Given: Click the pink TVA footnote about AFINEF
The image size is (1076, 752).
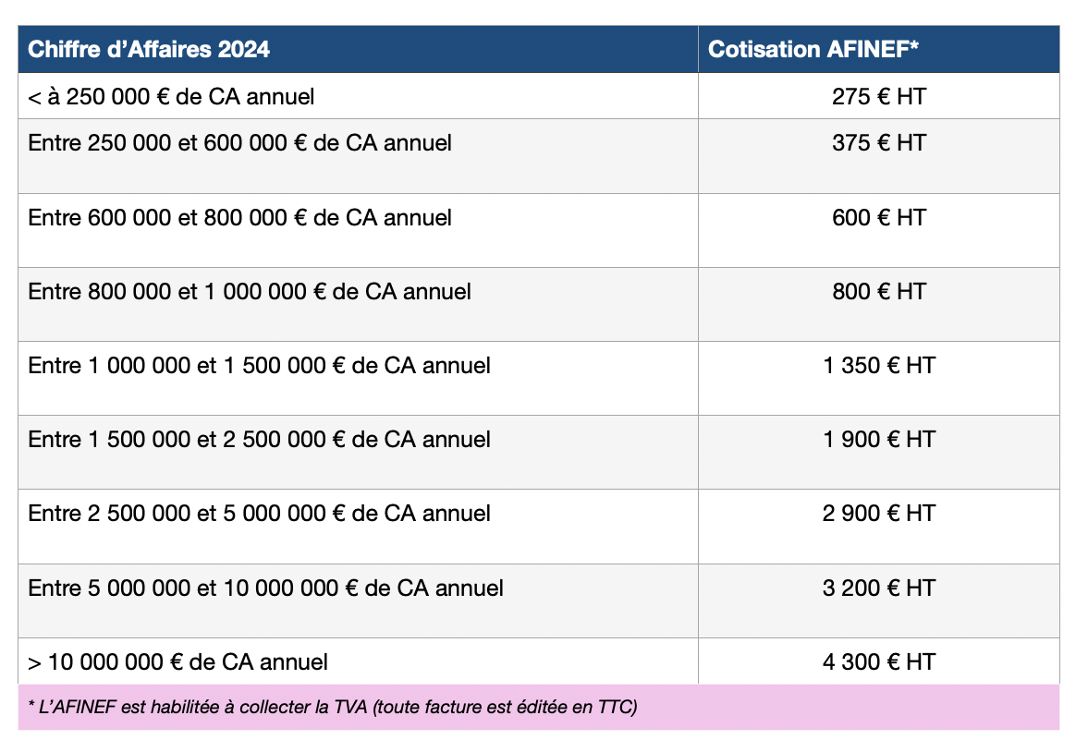Looking at the screenshot, I should 333,709.
